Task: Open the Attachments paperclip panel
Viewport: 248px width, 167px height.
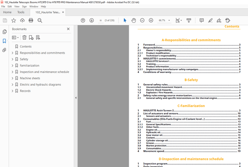Action: pyautogui.click(x=4, y=50)
